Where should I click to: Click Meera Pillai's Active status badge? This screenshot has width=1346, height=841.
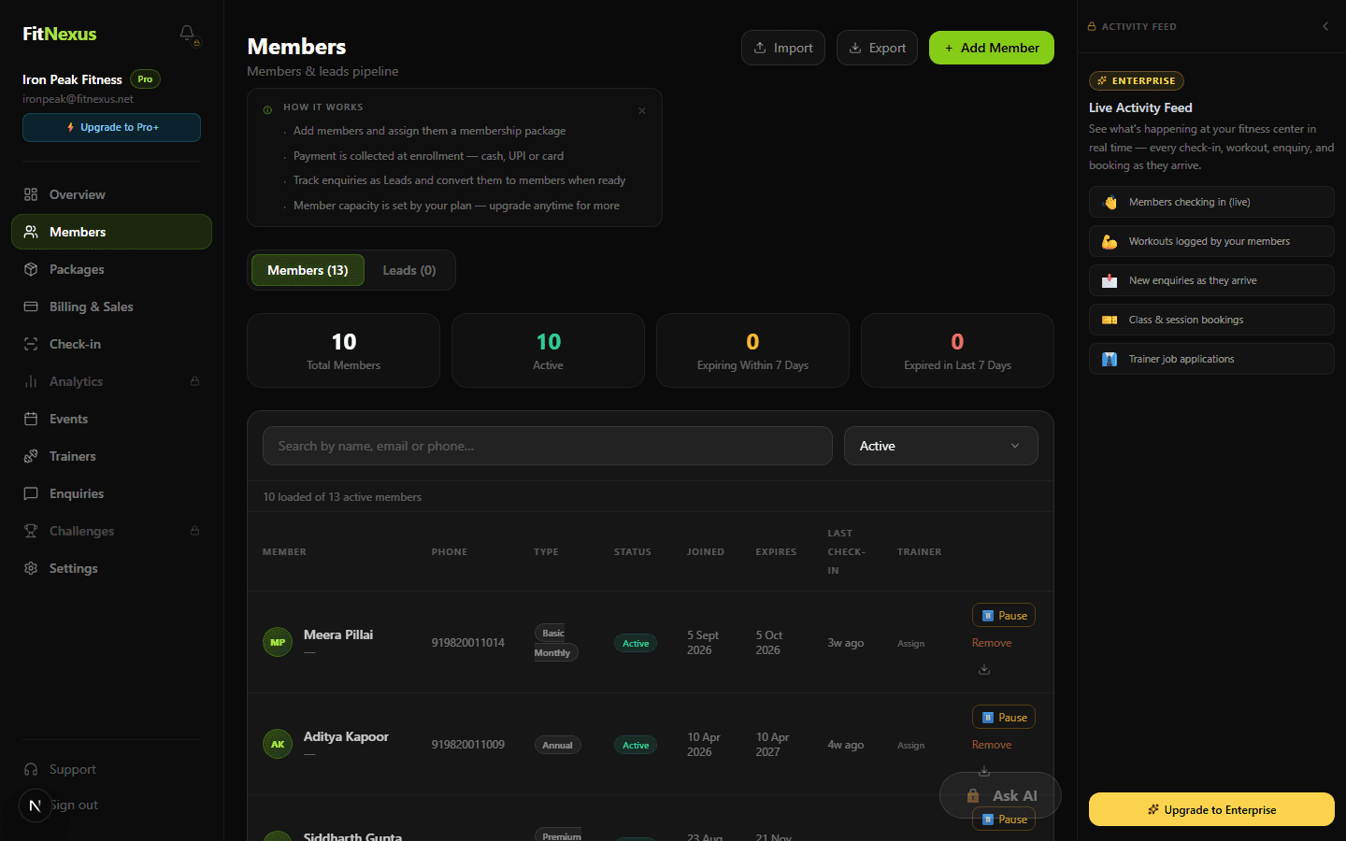point(636,643)
